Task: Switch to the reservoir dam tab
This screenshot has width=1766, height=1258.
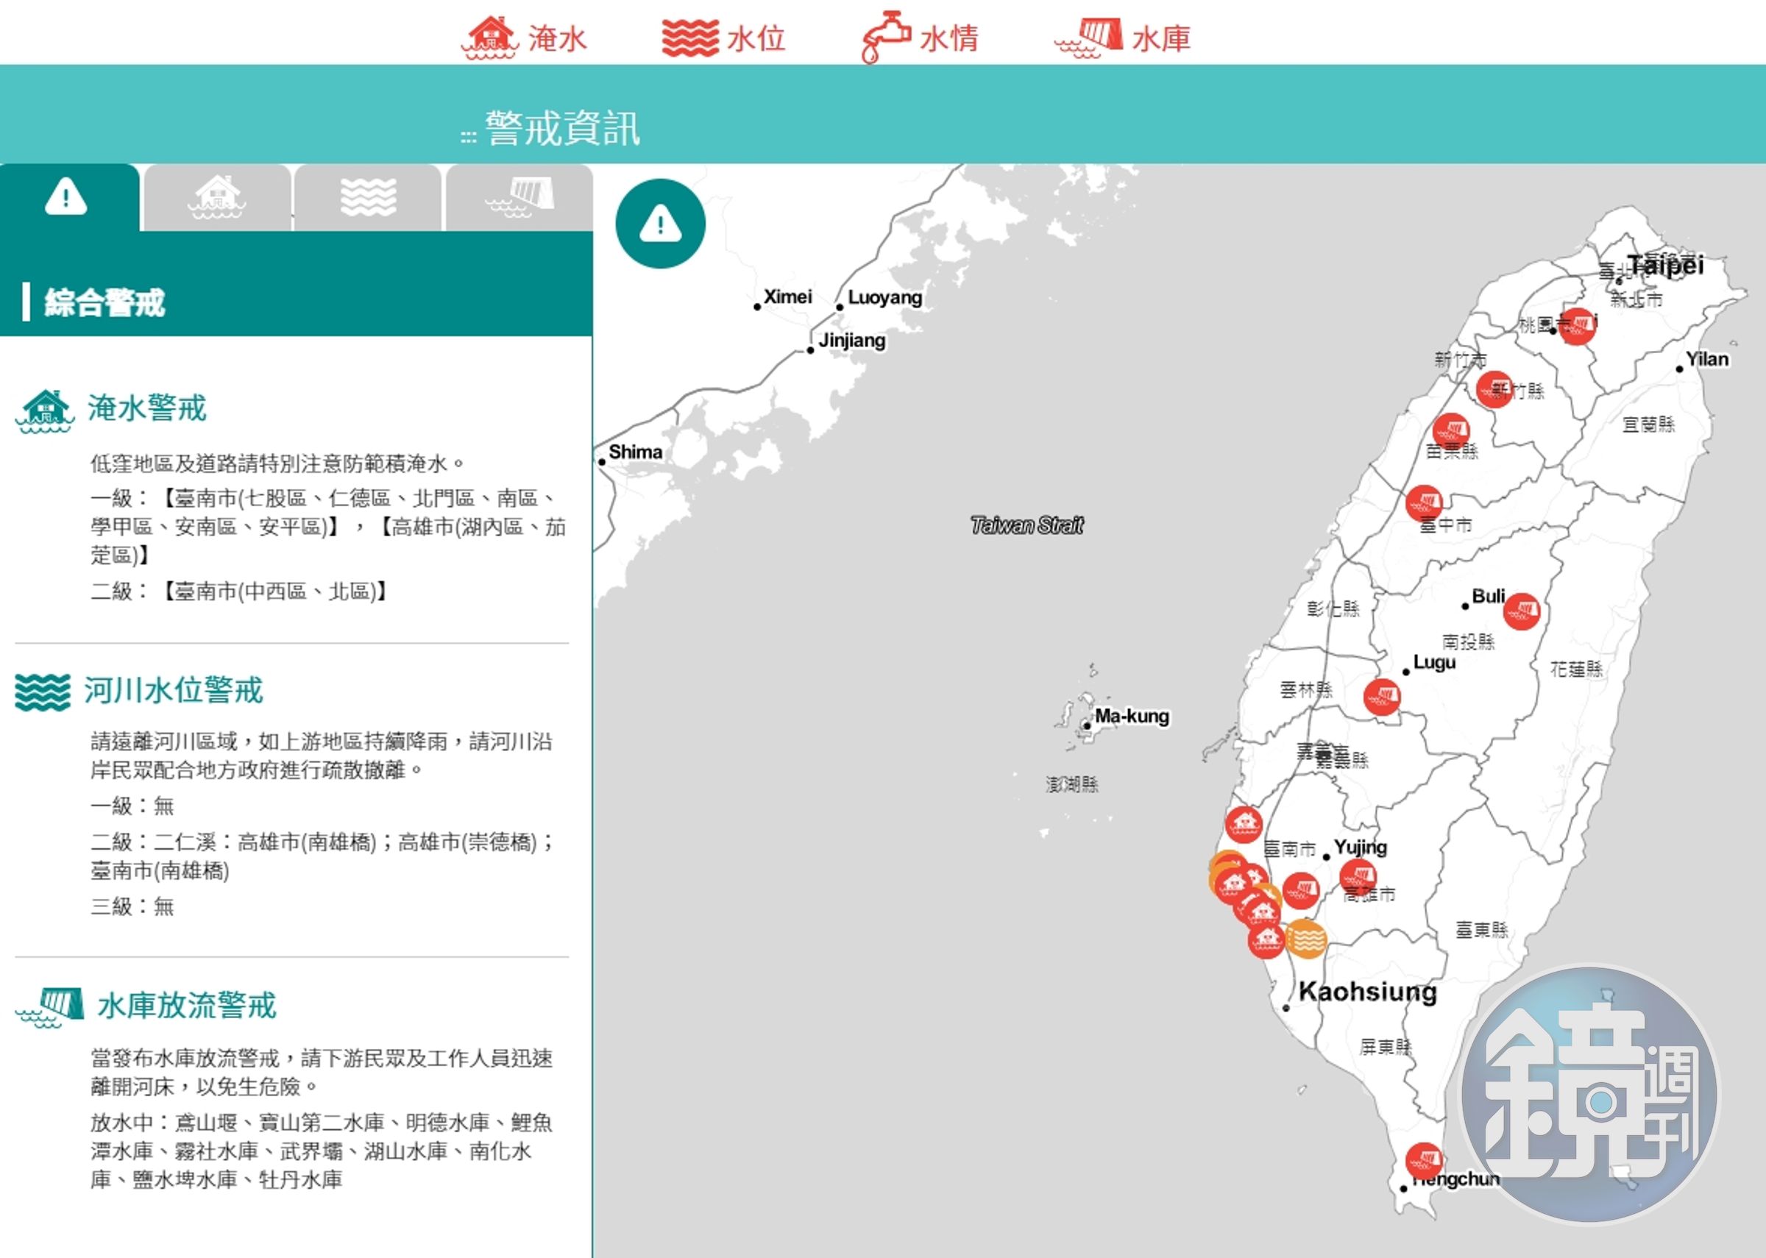Action: click(519, 196)
